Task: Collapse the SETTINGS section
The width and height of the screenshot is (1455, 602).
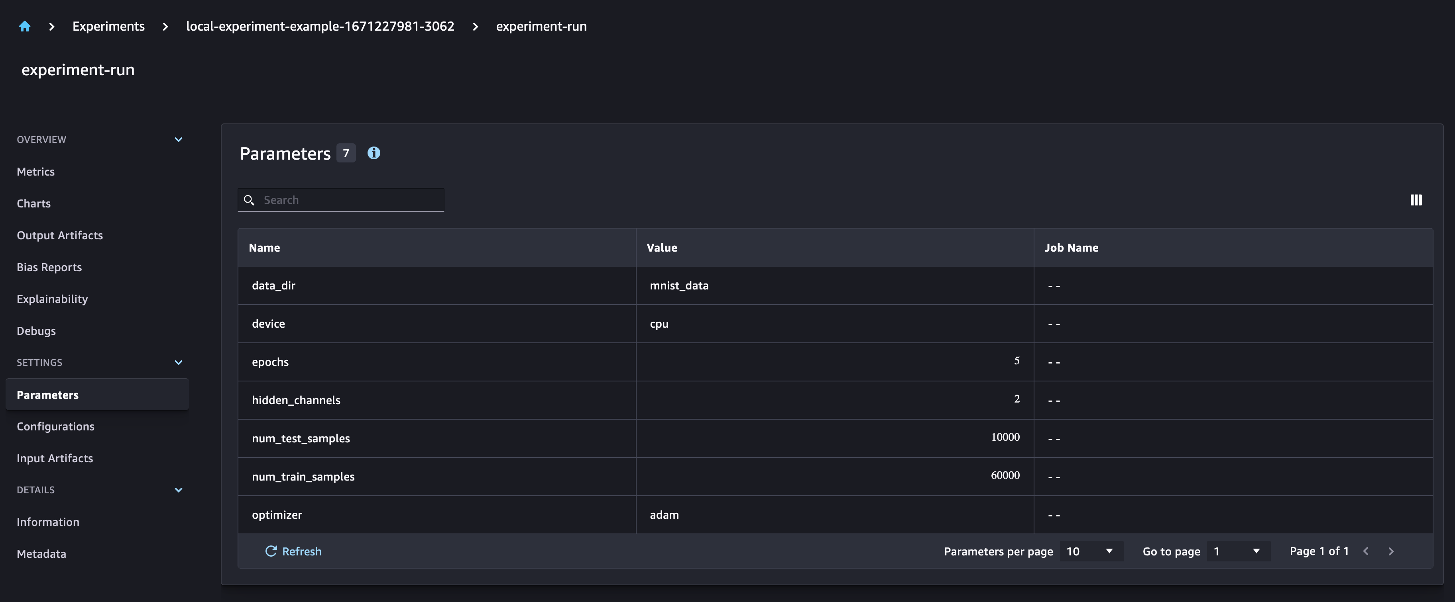Action: click(179, 362)
